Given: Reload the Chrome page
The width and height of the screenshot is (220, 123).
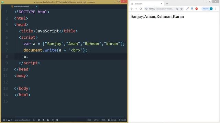Looking at the screenshot, I should point(141,9).
